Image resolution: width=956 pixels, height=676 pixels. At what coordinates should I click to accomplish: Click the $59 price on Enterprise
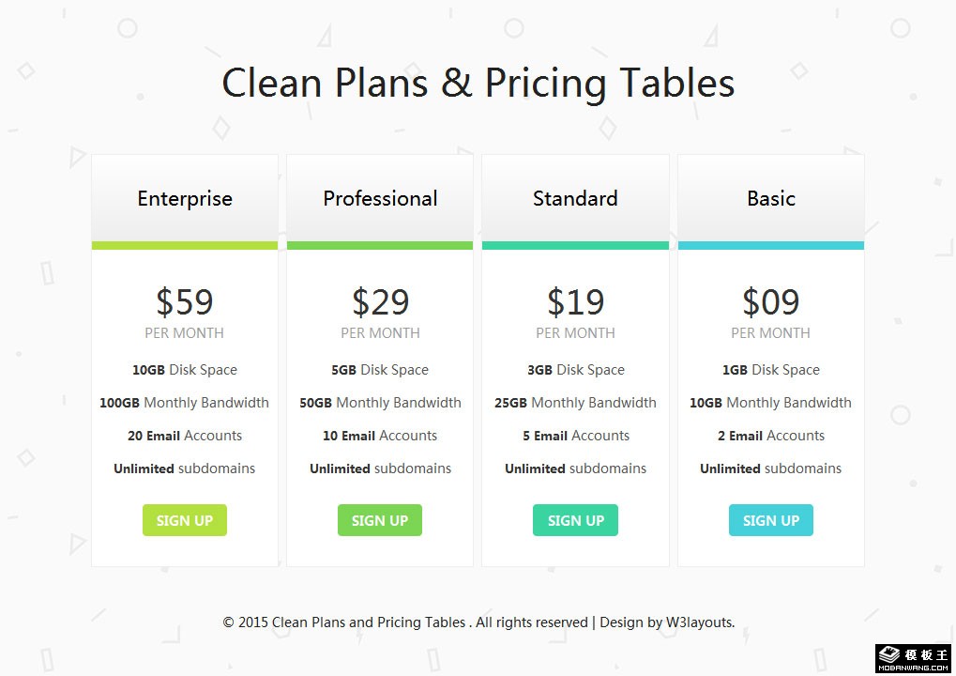point(185,302)
